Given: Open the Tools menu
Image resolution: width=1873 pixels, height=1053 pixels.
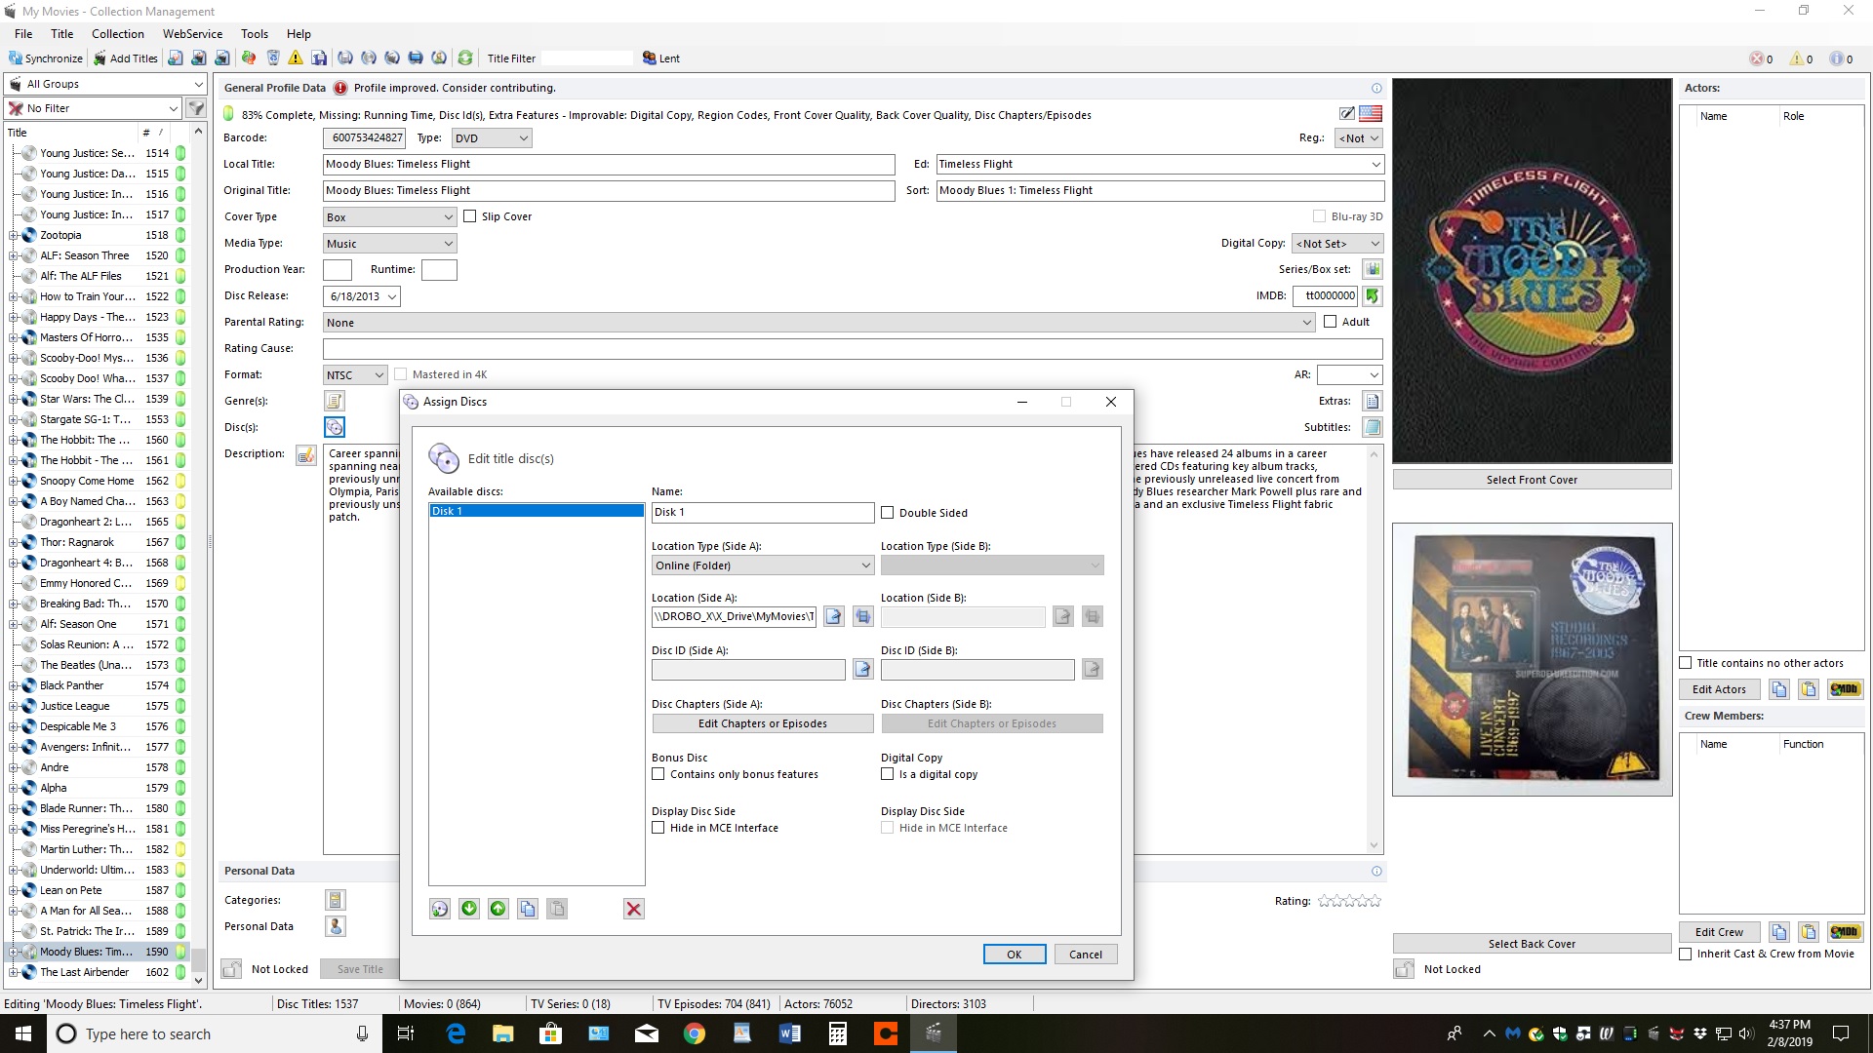Looking at the screenshot, I should [x=255, y=34].
